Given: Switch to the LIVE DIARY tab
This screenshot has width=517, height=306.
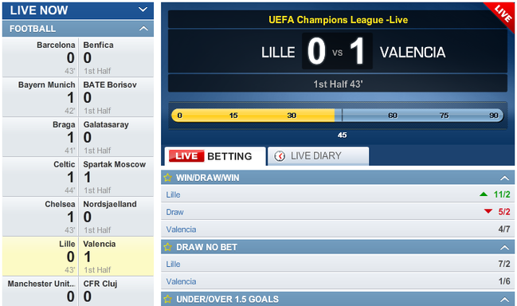Looking at the screenshot, I should [318, 156].
